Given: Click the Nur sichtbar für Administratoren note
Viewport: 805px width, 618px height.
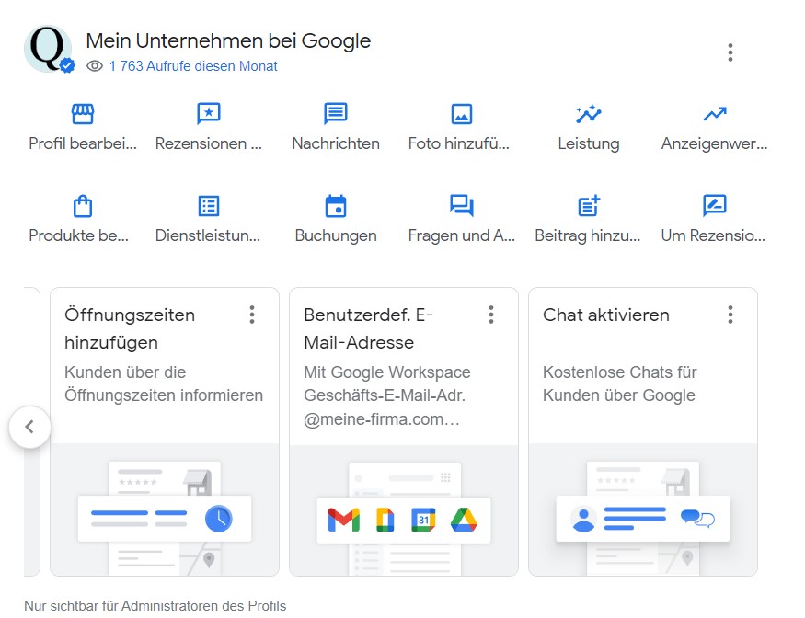Looking at the screenshot, I should [x=155, y=606].
